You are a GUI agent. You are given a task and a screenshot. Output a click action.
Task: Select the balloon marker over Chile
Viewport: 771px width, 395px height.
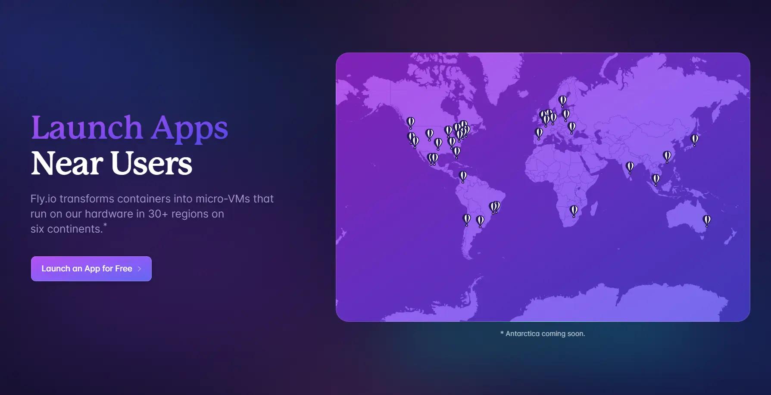click(466, 219)
